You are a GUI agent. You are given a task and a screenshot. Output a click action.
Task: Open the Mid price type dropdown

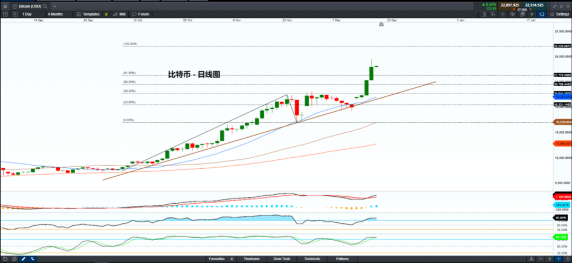point(120,14)
